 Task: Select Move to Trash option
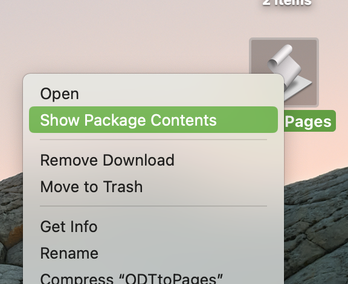153,187
